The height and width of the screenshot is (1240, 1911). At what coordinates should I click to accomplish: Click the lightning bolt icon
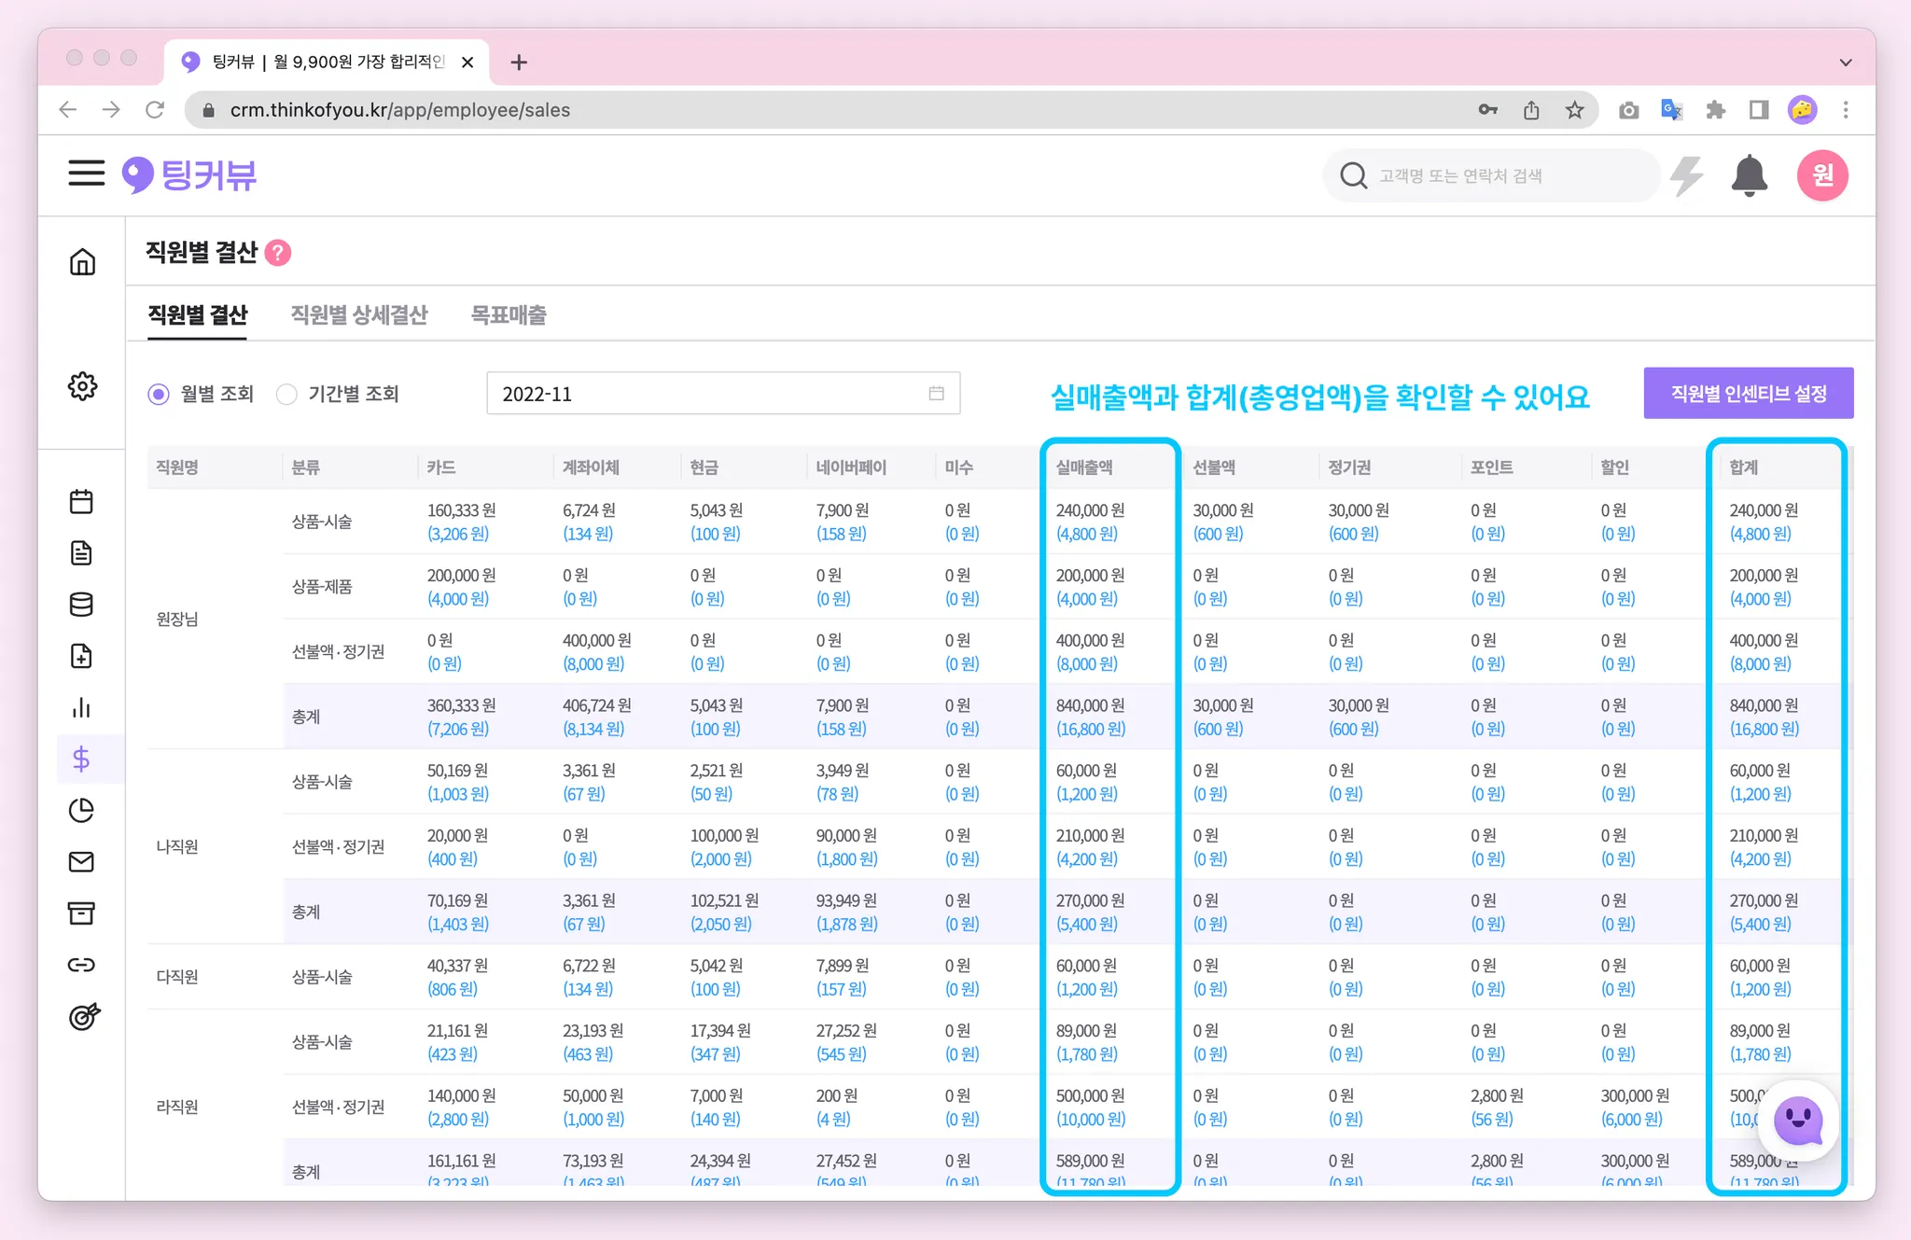[x=1686, y=175]
